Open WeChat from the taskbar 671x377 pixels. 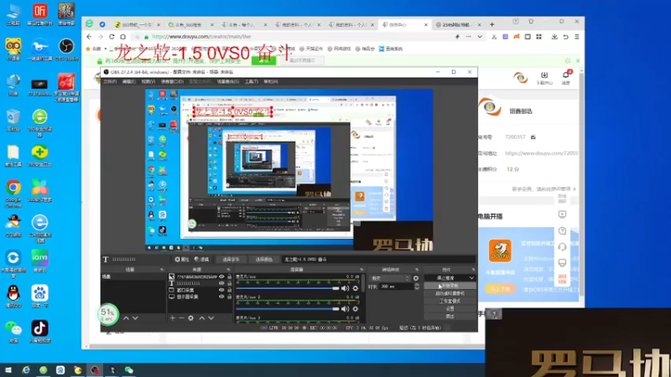[x=129, y=370]
